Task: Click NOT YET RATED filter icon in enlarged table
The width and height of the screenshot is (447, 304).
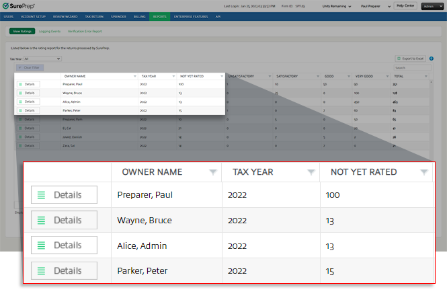Action: point(424,172)
